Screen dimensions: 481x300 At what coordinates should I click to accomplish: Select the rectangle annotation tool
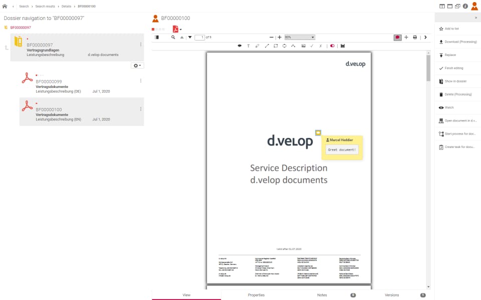click(x=276, y=45)
